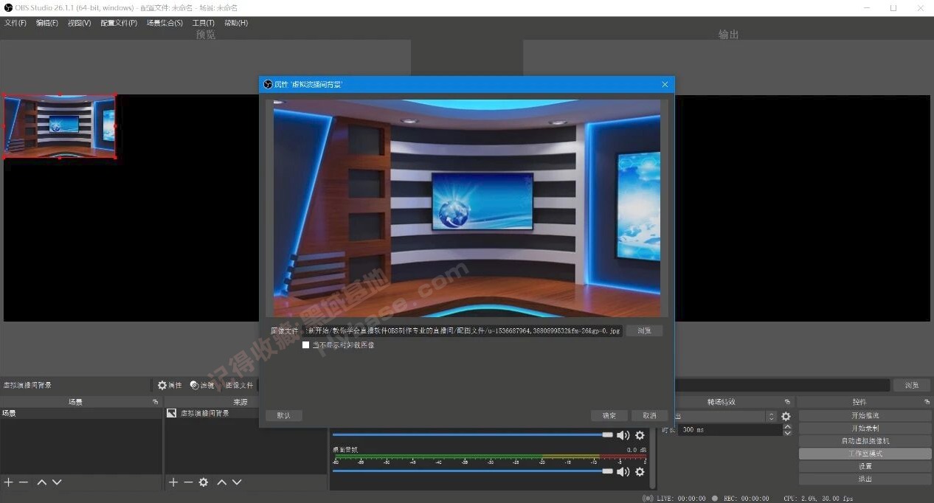Screen dimensions: 934x503
Task: Open the 工具(T) menu
Action: tap(203, 22)
